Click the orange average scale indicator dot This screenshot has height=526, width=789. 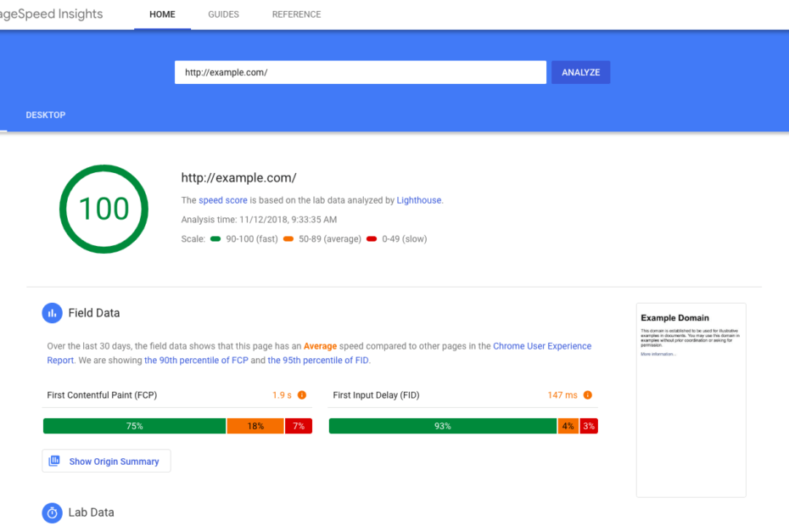coord(288,239)
